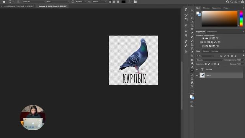Open the character and paragraph panels
The image size is (245, 138).
(135, 2)
